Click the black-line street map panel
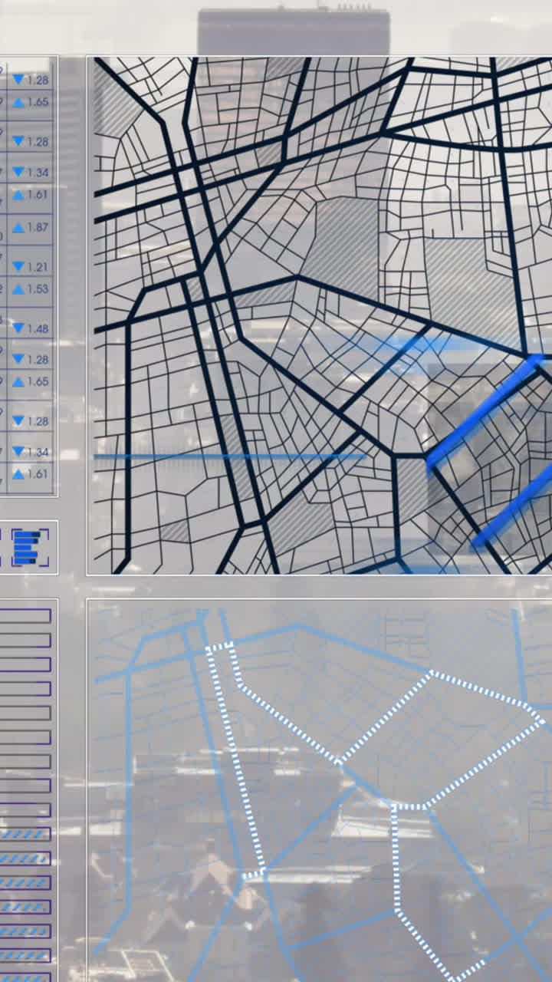 tap(319, 315)
